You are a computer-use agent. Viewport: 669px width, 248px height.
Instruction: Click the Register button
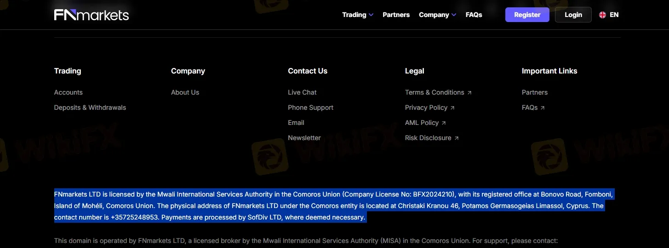527,15
